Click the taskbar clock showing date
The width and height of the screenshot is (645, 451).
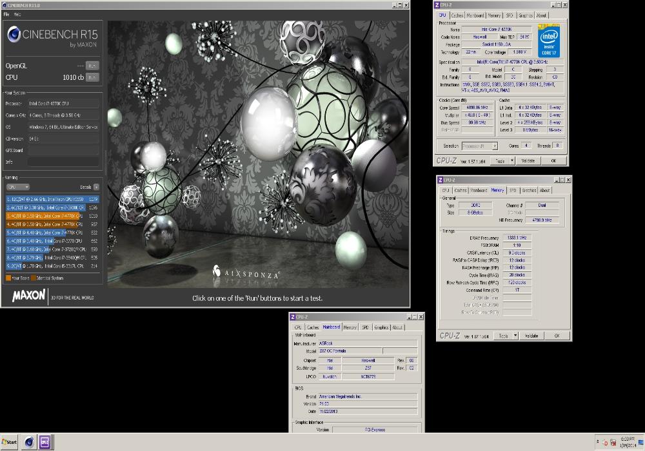pos(628,442)
